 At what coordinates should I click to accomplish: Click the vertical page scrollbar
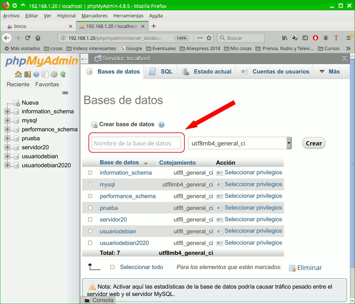click(352, 163)
